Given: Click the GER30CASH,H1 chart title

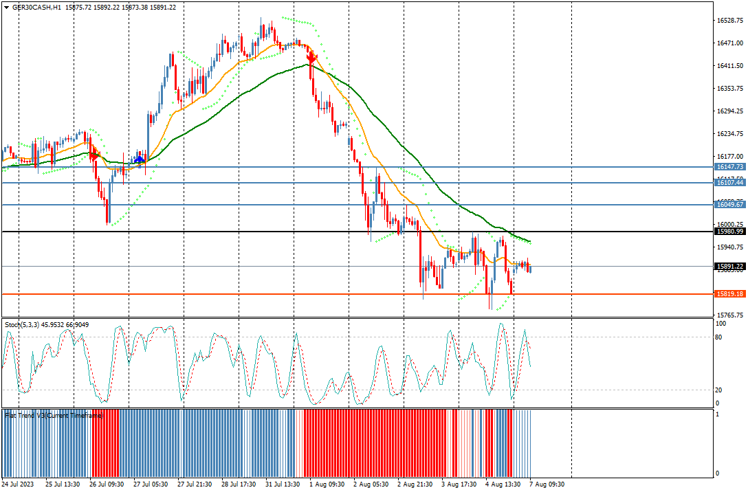Looking at the screenshot, I should coord(36,7).
